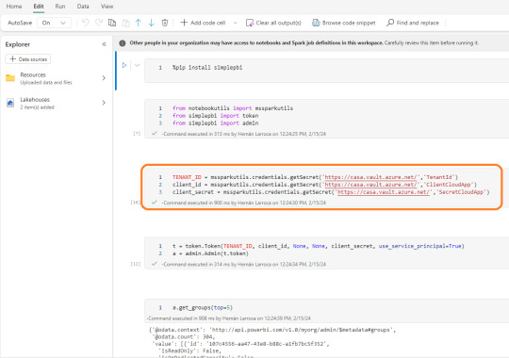Delete cell with trash icon
The width and height of the screenshot is (509, 358).
click(x=165, y=23)
